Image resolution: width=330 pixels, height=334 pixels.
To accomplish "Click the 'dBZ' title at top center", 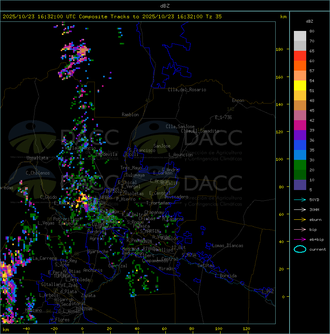I will click(x=165, y=6).
